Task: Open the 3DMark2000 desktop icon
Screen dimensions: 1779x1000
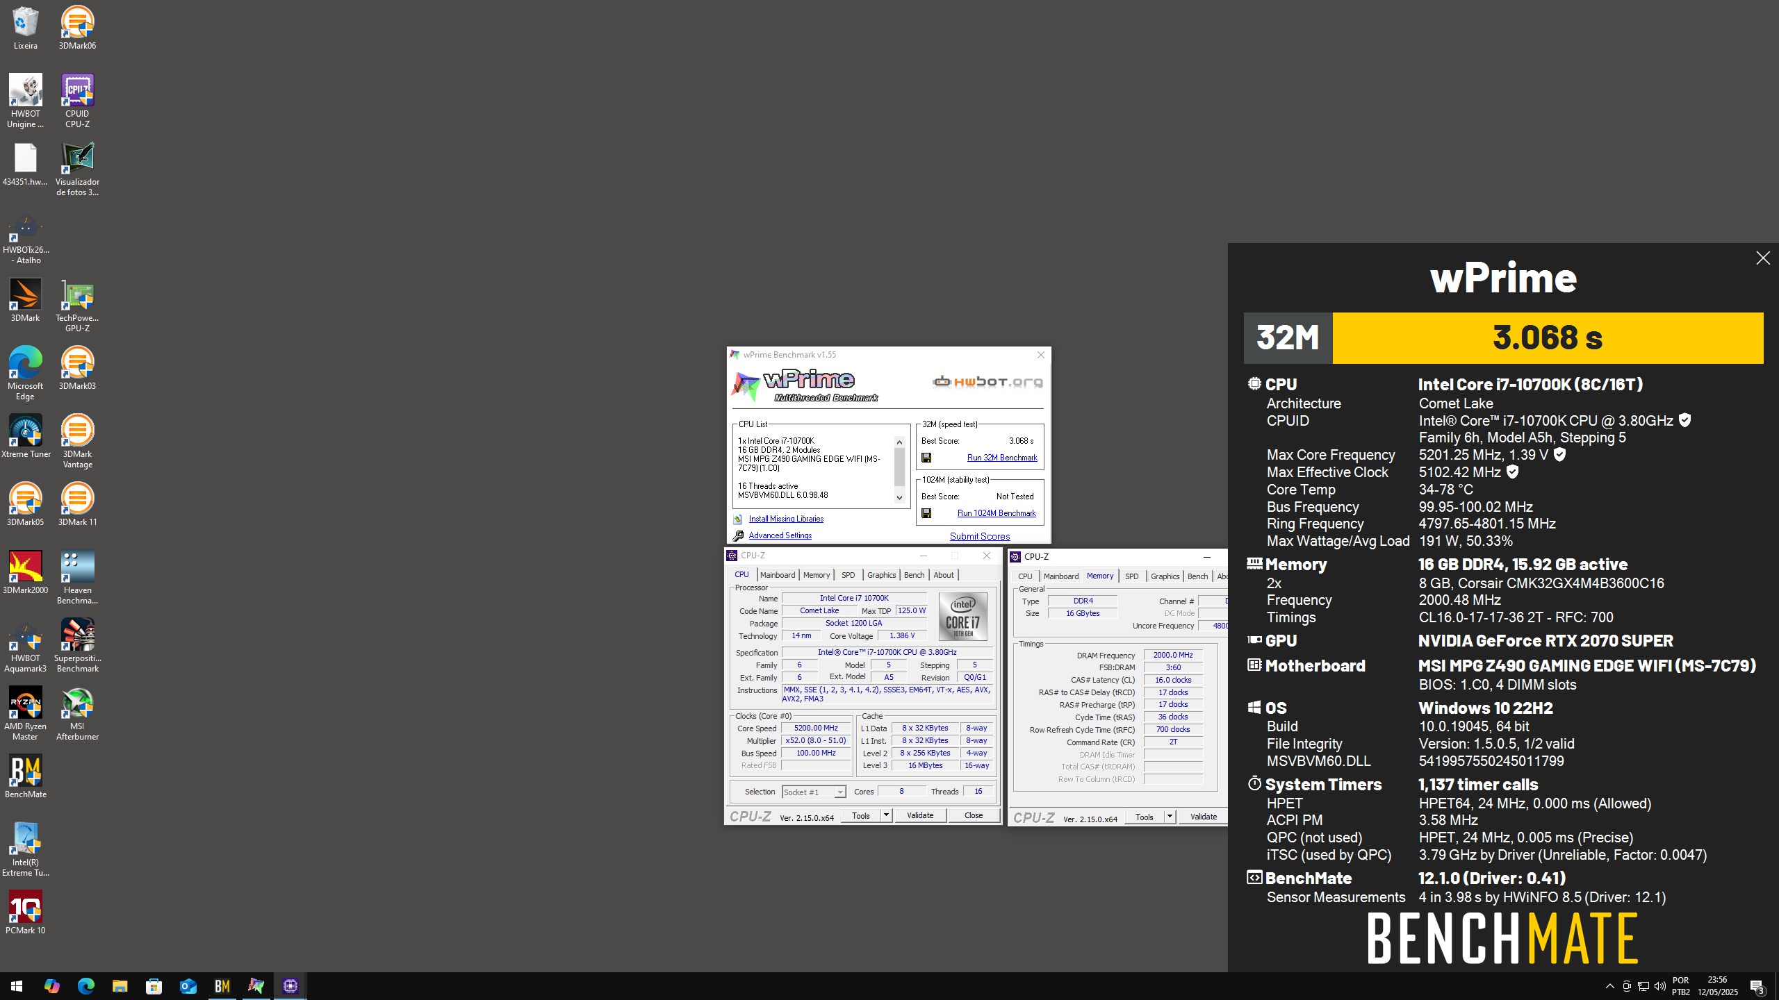Action: (x=25, y=572)
